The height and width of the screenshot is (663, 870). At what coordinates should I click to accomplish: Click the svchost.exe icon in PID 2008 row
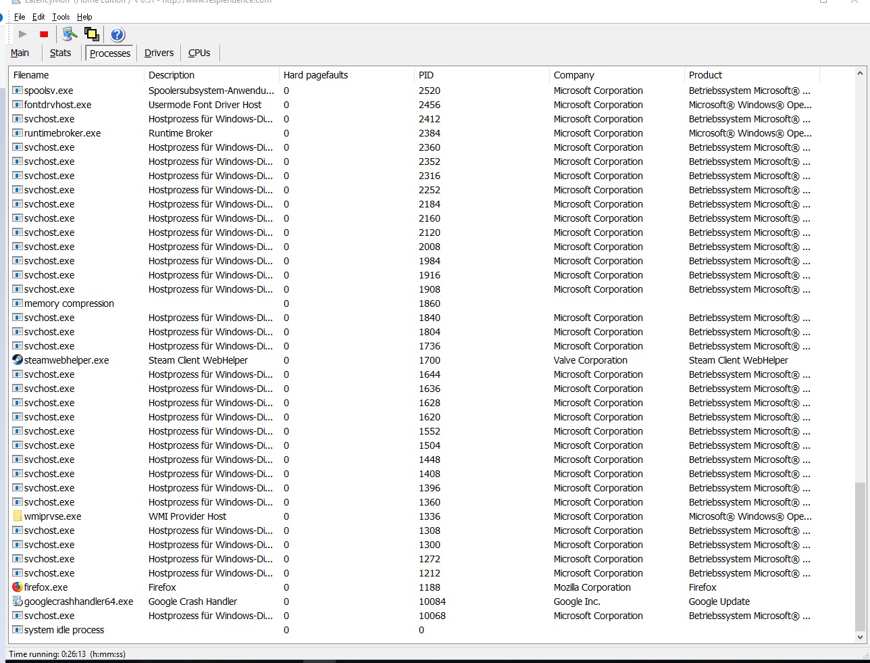click(x=18, y=247)
